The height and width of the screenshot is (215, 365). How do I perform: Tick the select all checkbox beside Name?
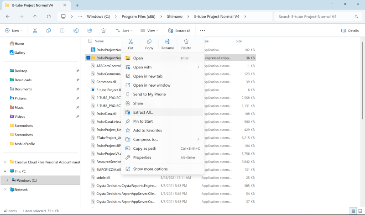click(x=90, y=41)
